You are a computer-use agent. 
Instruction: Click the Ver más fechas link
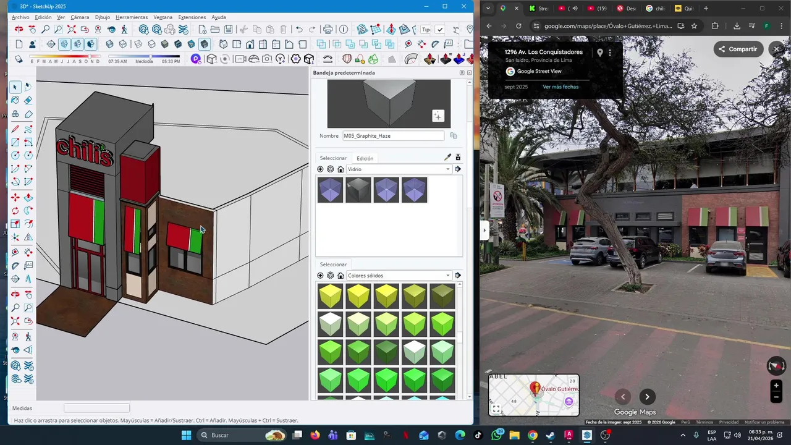click(560, 87)
